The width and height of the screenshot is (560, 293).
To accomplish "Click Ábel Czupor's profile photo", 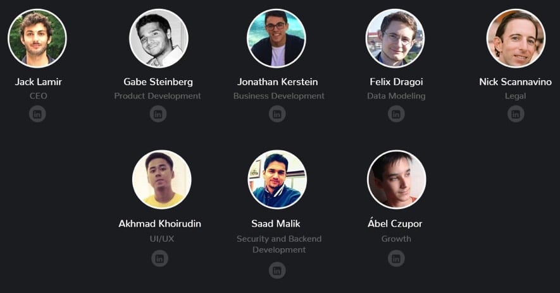I will (x=396, y=179).
